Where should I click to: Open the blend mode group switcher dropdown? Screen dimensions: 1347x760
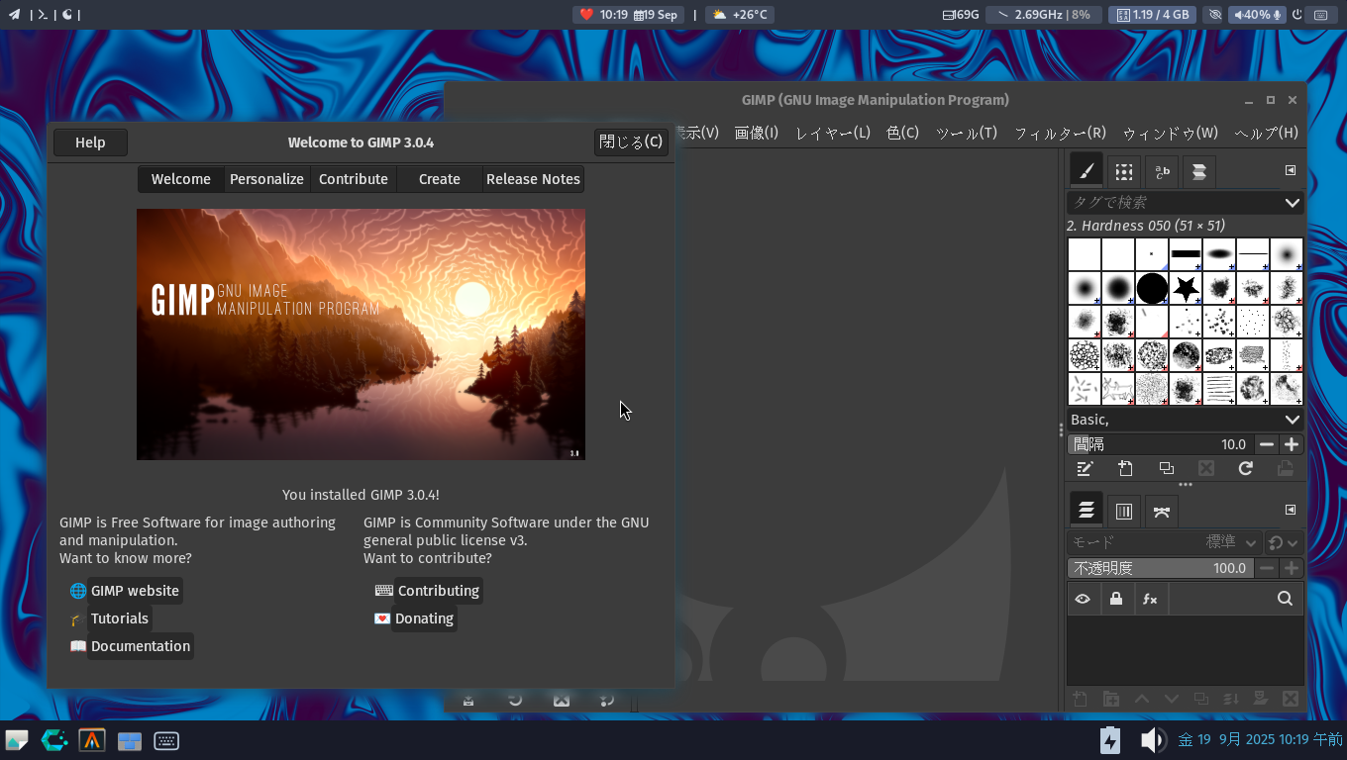pyautogui.click(x=1284, y=542)
